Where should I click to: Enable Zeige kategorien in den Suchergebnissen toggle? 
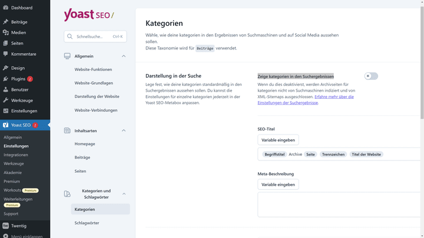(371, 76)
